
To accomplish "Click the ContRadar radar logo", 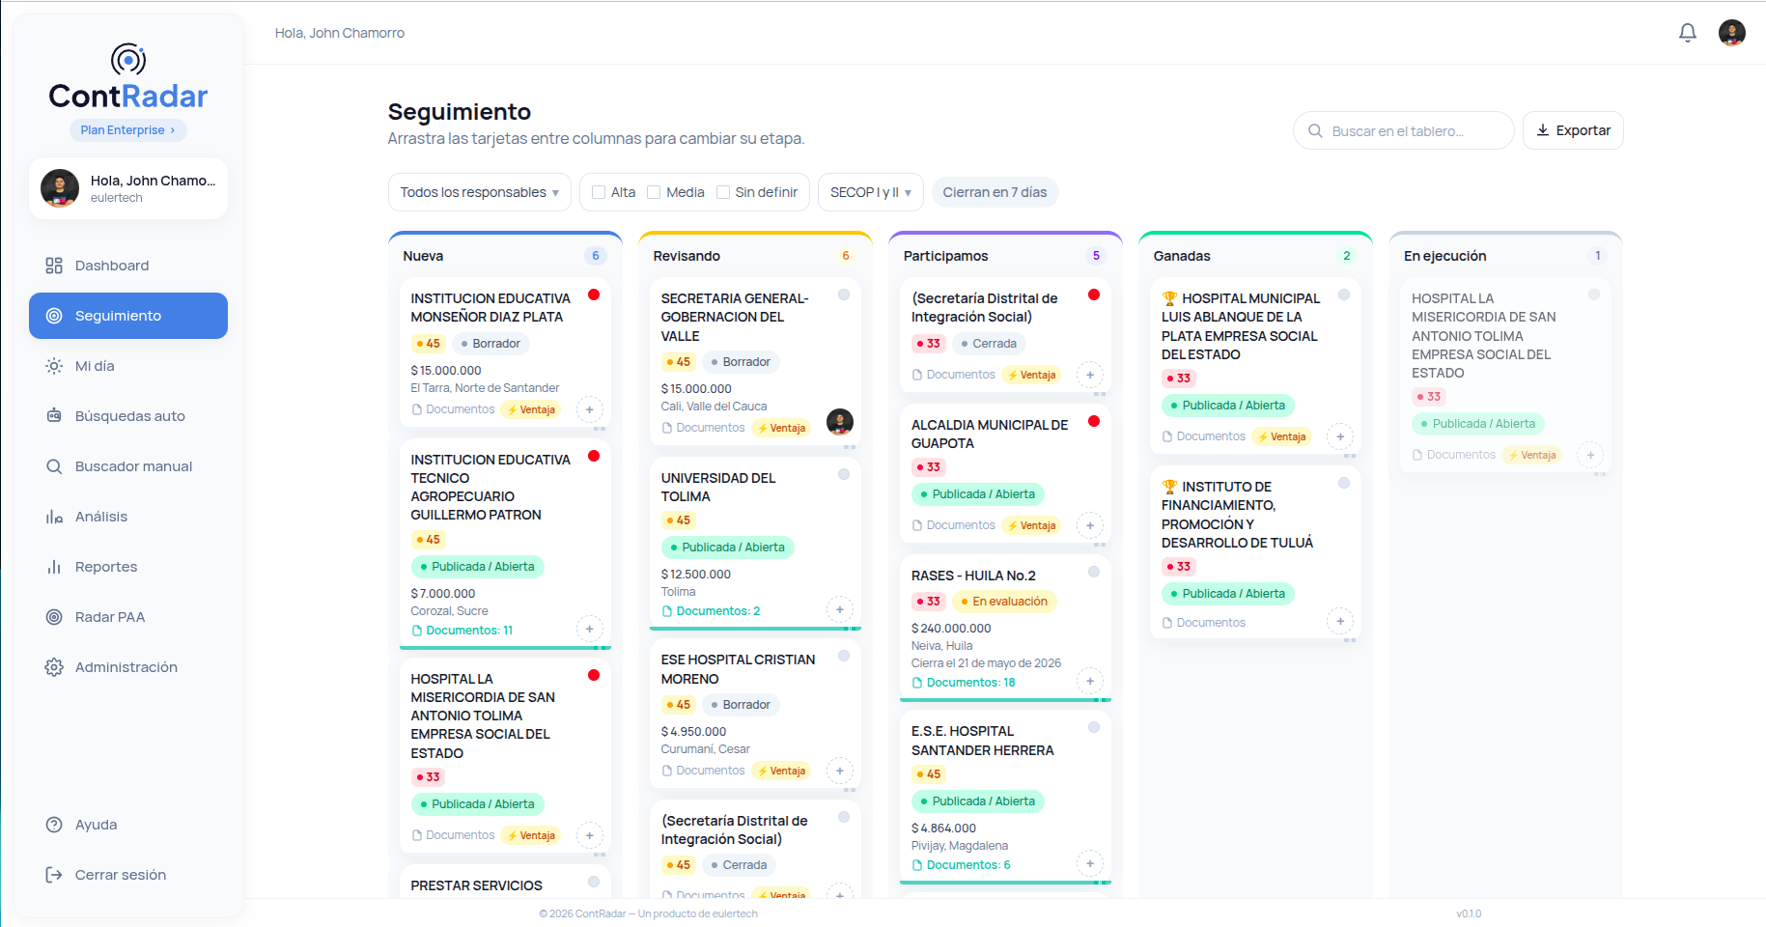I will (x=128, y=60).
